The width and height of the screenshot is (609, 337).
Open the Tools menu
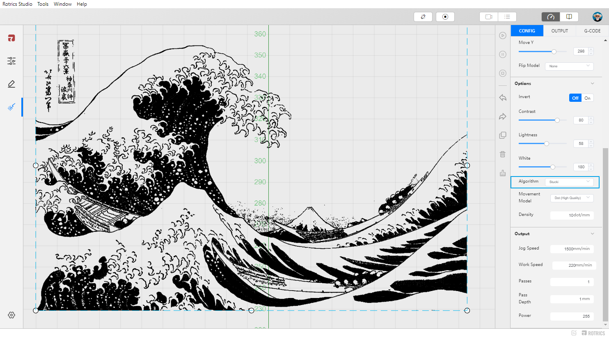(43, 4)
